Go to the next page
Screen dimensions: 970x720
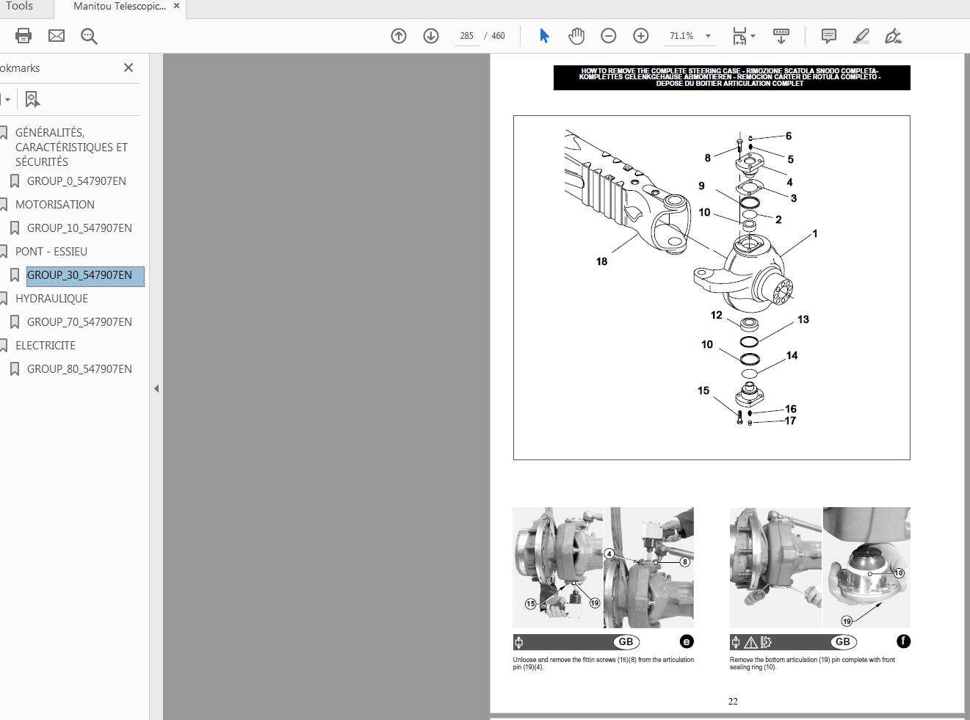[431, 35]
